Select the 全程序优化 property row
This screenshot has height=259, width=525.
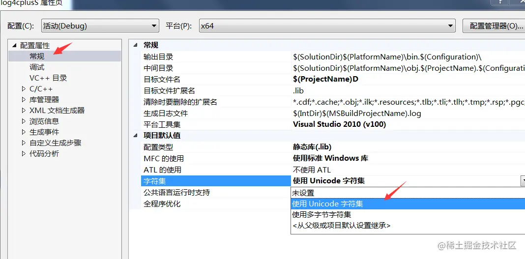pyautogui.click(x=216, y=204)
